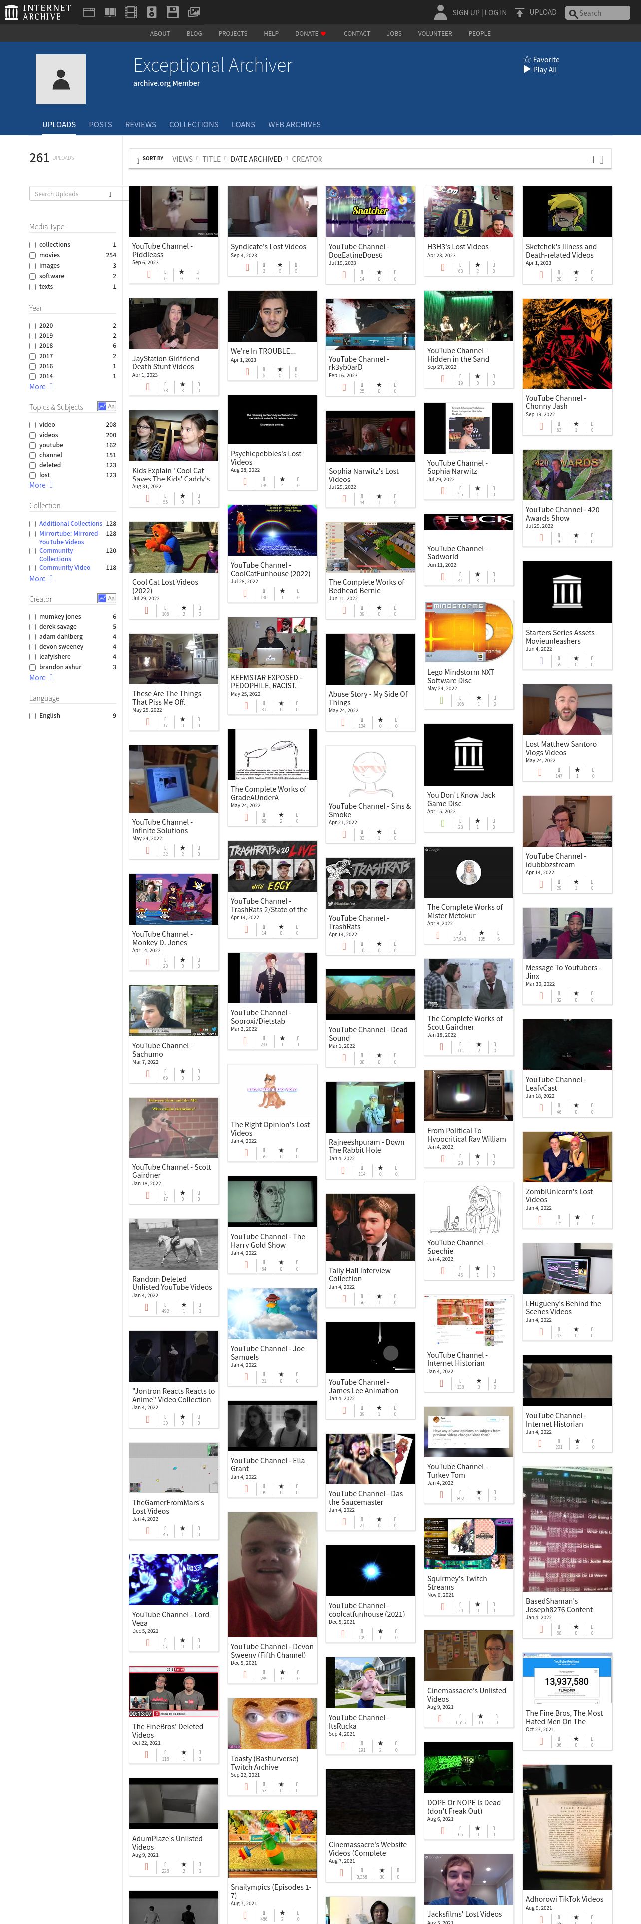Screen dimensions: 641x1924
Task: Open the Texts book icon in top bar
Action: coord(110,12)
